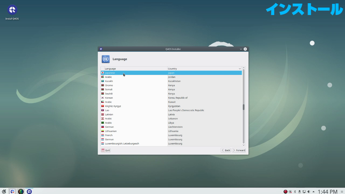
Task: Open the panel settings hamburger icon
Action: 342,192
